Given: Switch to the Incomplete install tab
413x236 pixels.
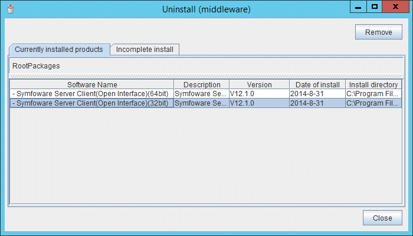Looking at the screenshot, I should (x=145, y=50).
